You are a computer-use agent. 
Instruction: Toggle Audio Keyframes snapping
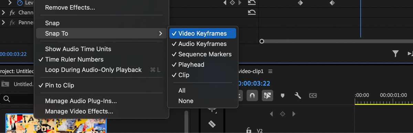coord(203,44)
